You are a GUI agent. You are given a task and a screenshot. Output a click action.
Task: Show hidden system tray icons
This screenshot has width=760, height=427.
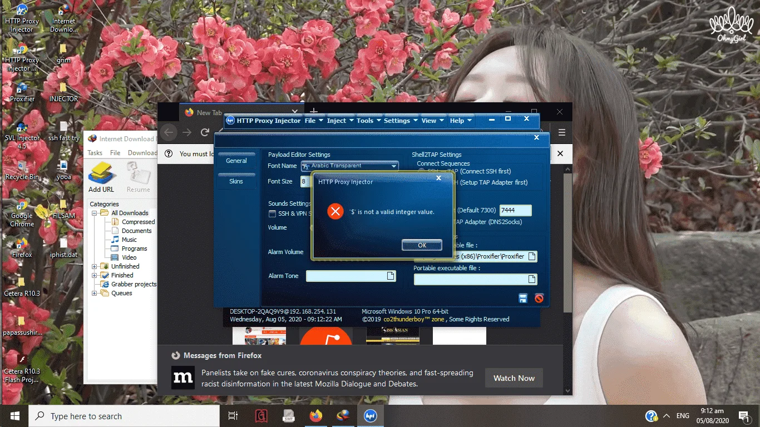(x=666, y=416)
